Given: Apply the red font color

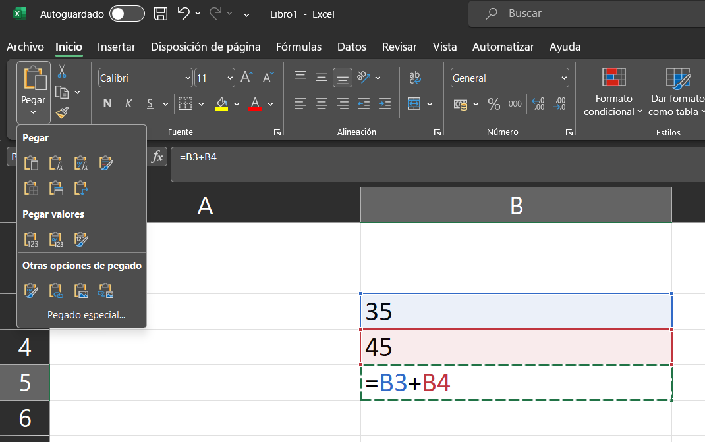Looking at the screenshot, I should pos(255,104).
